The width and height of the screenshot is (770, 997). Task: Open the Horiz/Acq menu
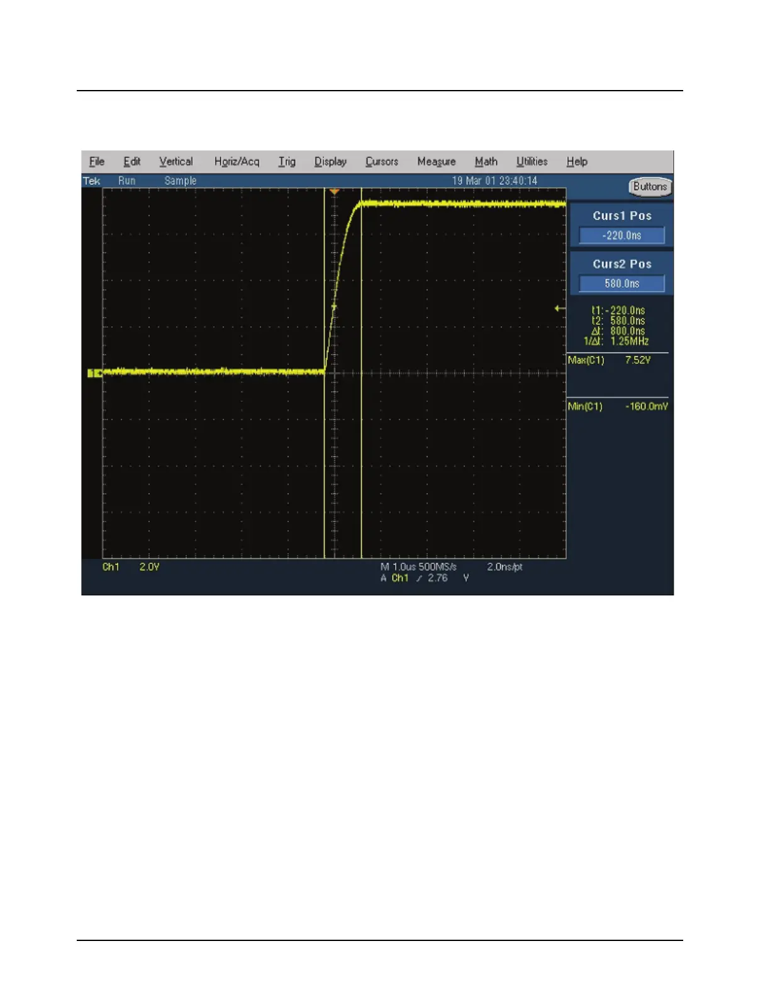click(x=237, y=162)
